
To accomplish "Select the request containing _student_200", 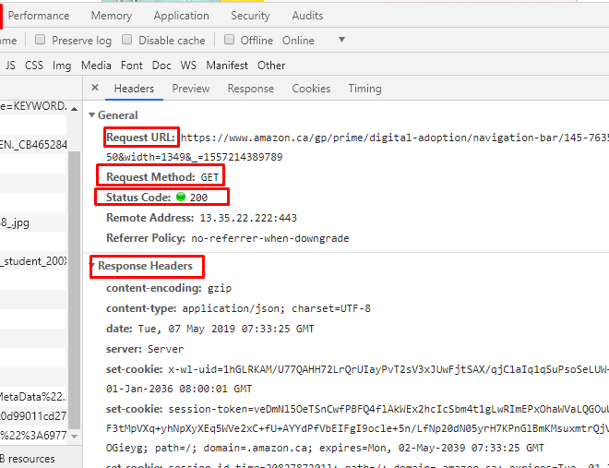I will point(33,261).
